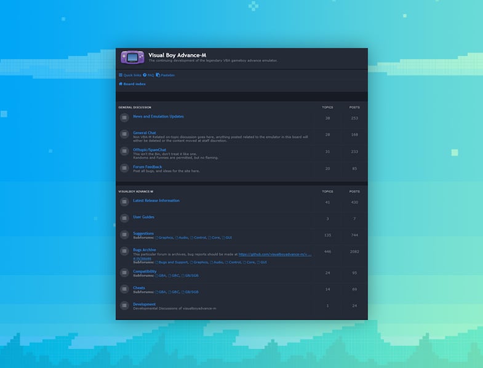
Task: Open the Compatibility forum
Action: point(145,271)
